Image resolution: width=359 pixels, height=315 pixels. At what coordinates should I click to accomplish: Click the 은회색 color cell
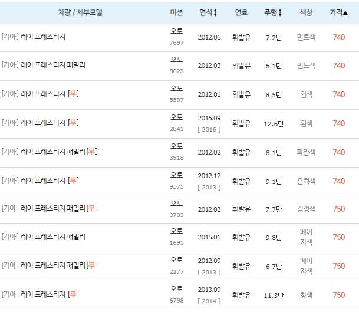[306, 181]
